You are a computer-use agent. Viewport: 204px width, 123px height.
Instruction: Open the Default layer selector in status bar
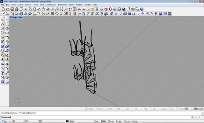click(x=70, y=121)
